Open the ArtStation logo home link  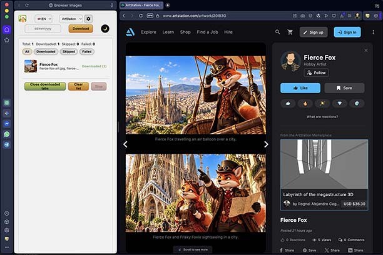pos(130,32)
